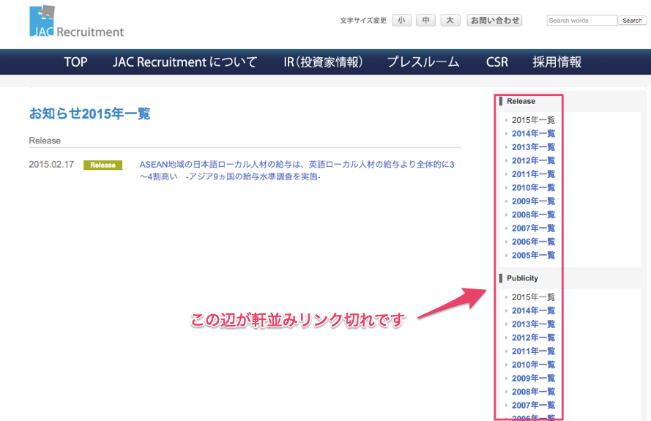
Task: Open Publicity 2013年一覧 in sidebar
Action: (533, 324)
